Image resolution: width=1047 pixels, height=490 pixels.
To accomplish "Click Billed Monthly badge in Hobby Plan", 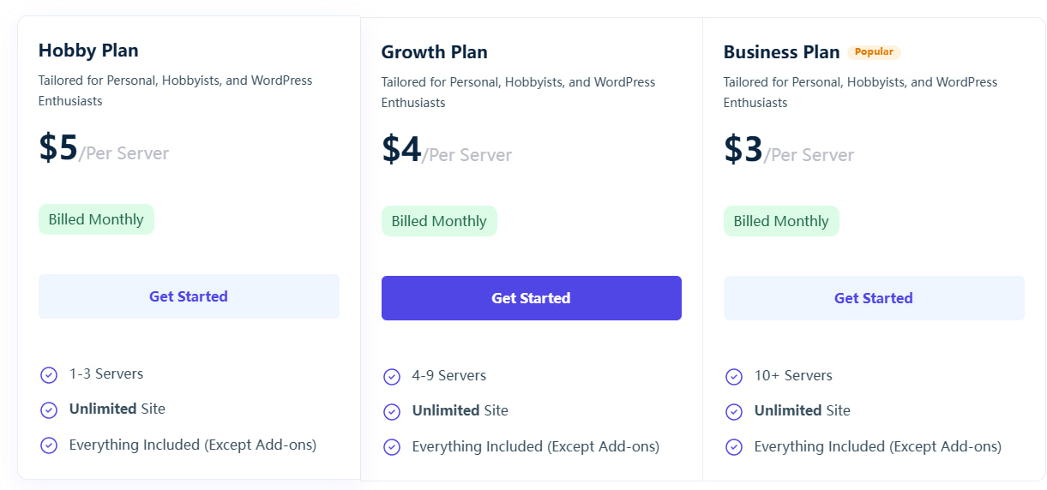I will tap(96, 219).
